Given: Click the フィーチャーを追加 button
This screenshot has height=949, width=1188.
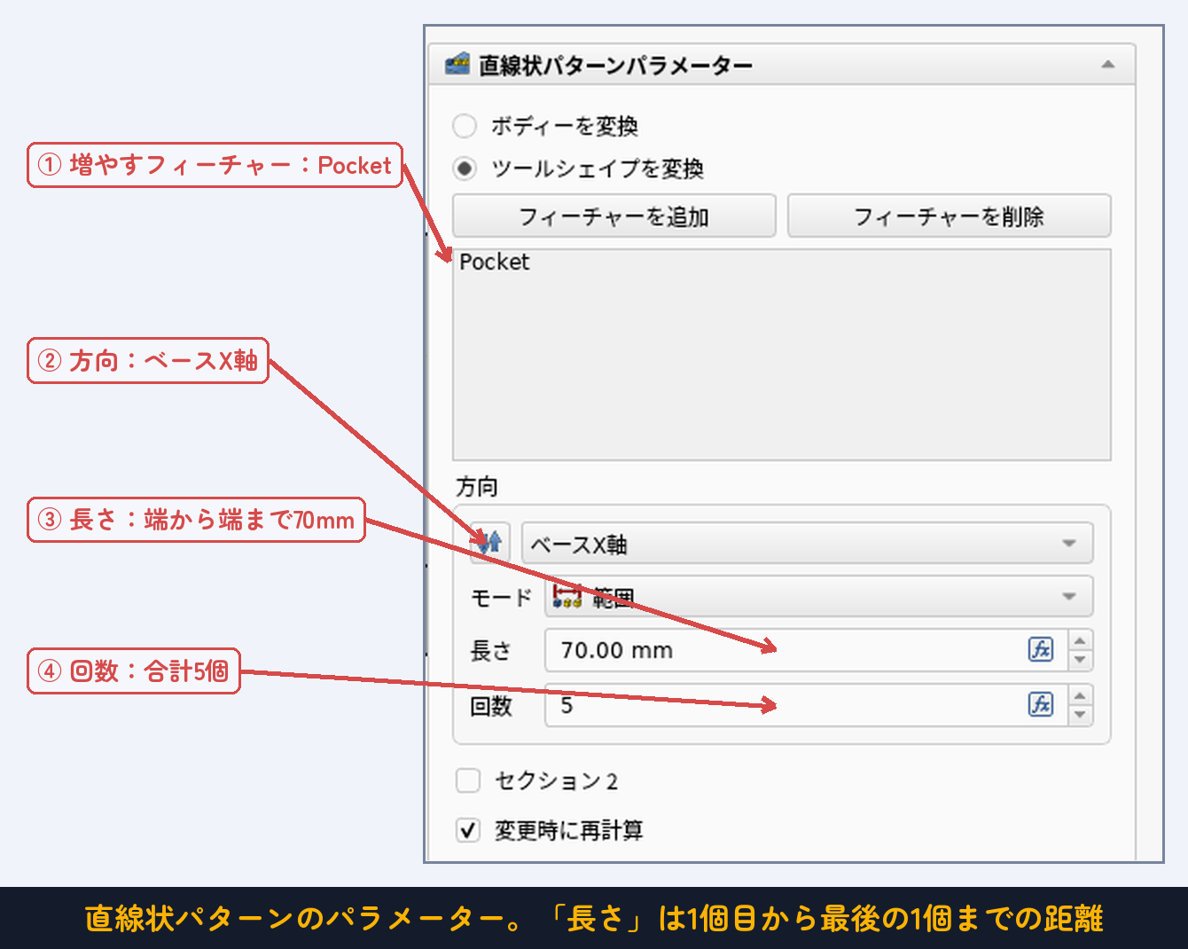Looking at the screenshot, I should pos(614,216).
